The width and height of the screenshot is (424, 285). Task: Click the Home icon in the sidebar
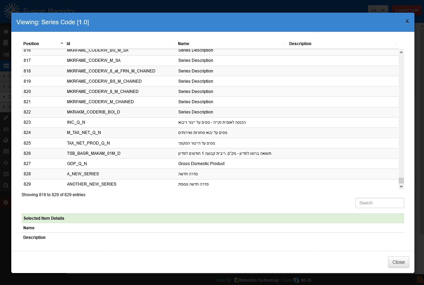tap(6, 32)
